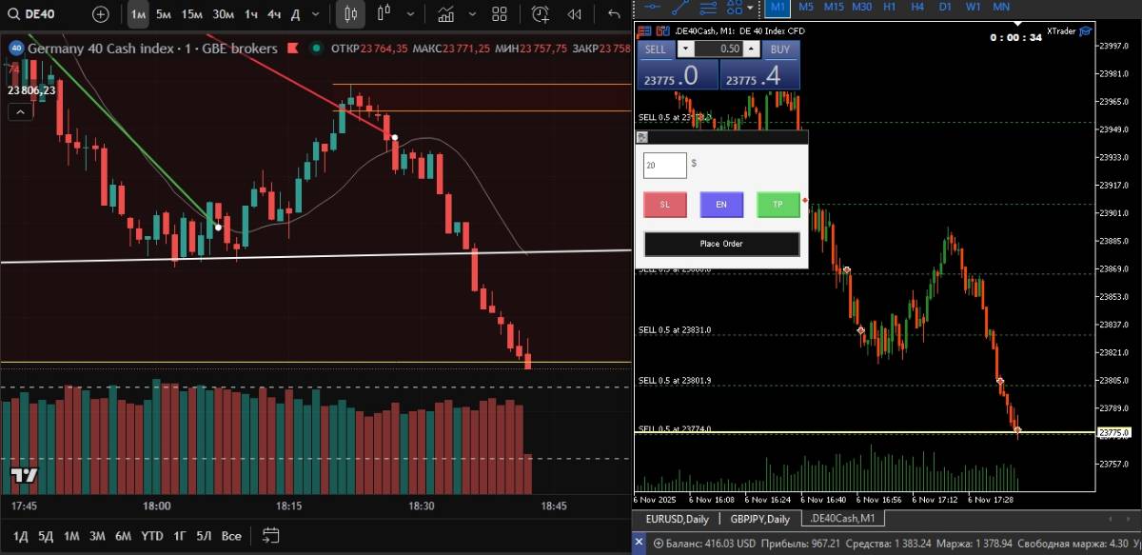1142x555 pixels.
Task: Open the indicators chart icon
Action: (x=445, y=14)
